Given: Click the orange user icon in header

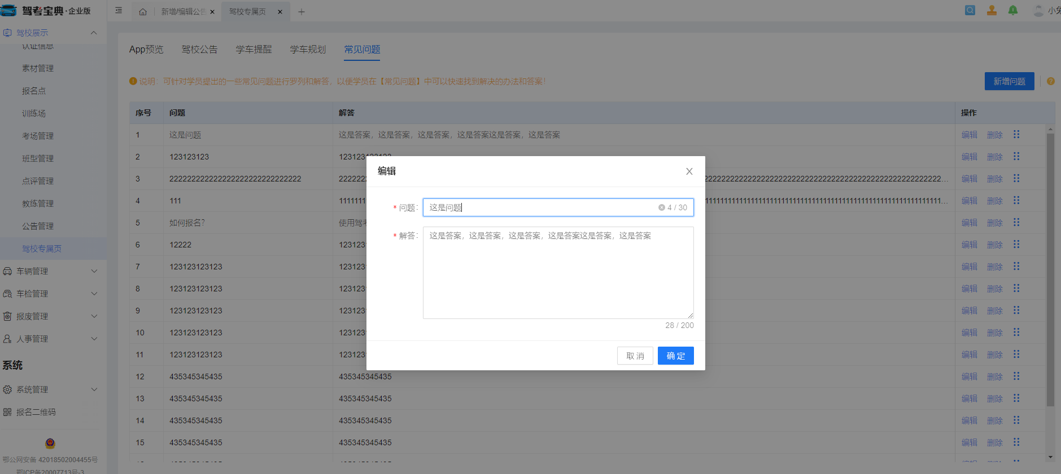Looking at the screenshot, I should point(992,10).
